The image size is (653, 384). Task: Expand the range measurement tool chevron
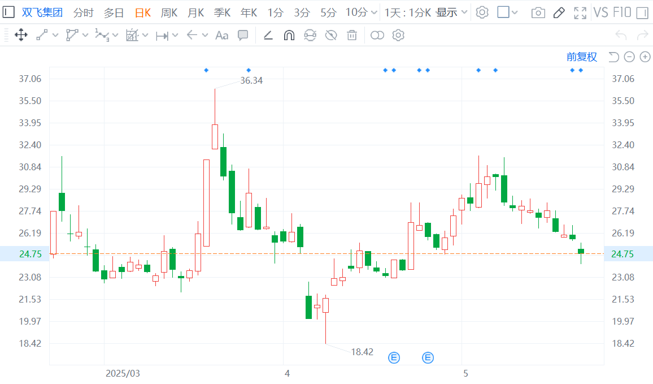click(x=175, y=36)
